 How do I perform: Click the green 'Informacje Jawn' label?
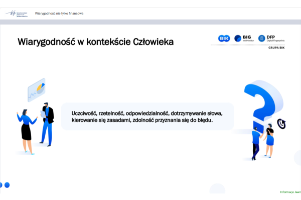point(290,192)
